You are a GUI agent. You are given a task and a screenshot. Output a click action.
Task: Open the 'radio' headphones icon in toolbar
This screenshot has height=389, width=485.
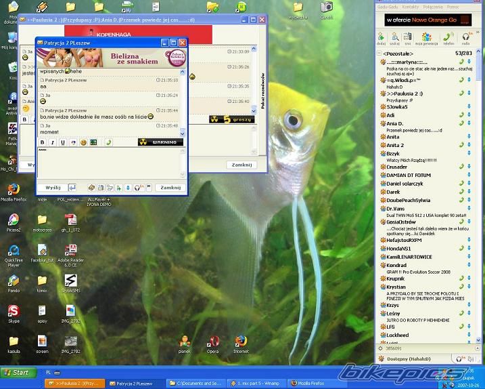tap(466, 38)
